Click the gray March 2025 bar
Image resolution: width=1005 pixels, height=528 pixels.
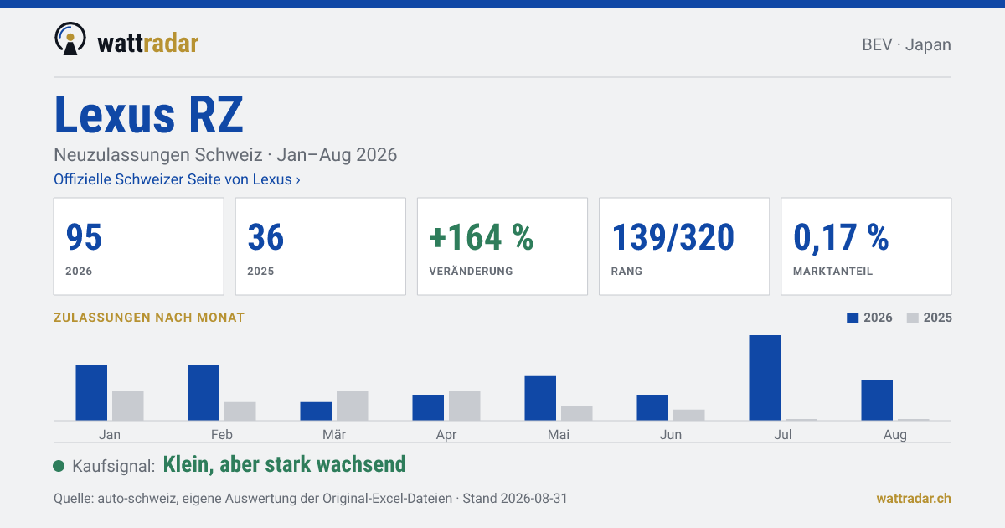(x=353, y=406)
